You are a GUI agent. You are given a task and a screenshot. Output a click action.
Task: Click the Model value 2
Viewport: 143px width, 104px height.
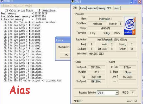tap(112, 44)
